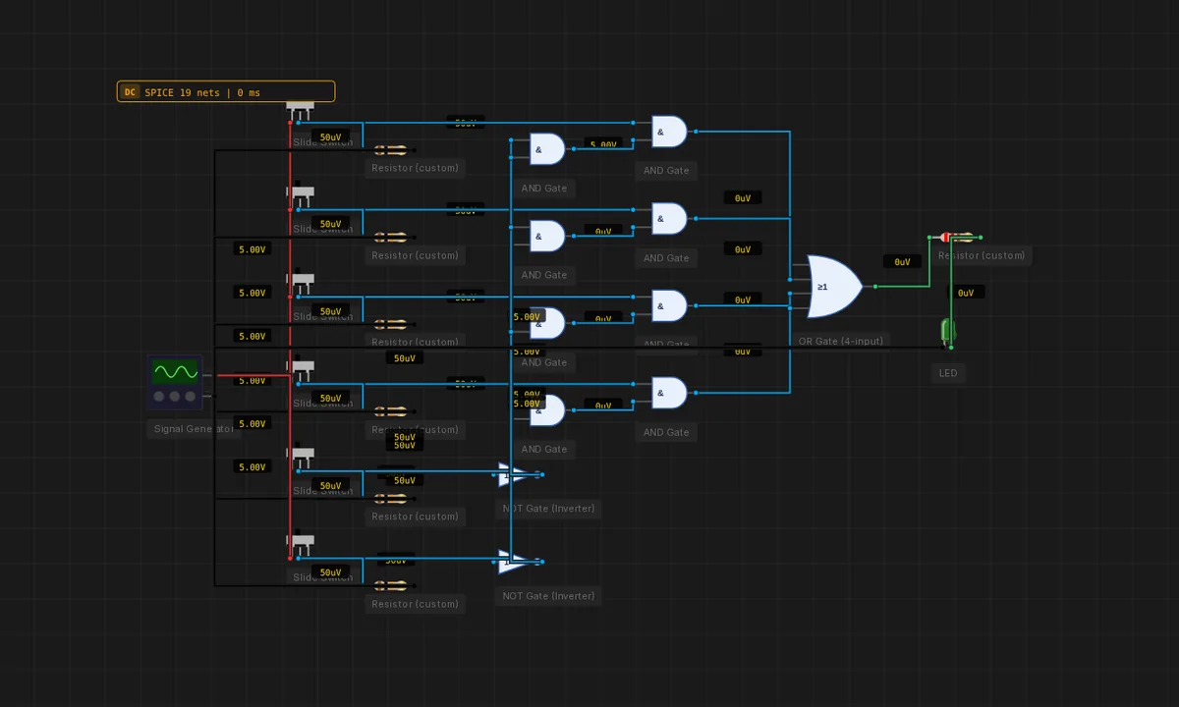This screenshot has height=707, width=1179.
Task: Select the third output-stage AND gate from top
Action: 669,305
